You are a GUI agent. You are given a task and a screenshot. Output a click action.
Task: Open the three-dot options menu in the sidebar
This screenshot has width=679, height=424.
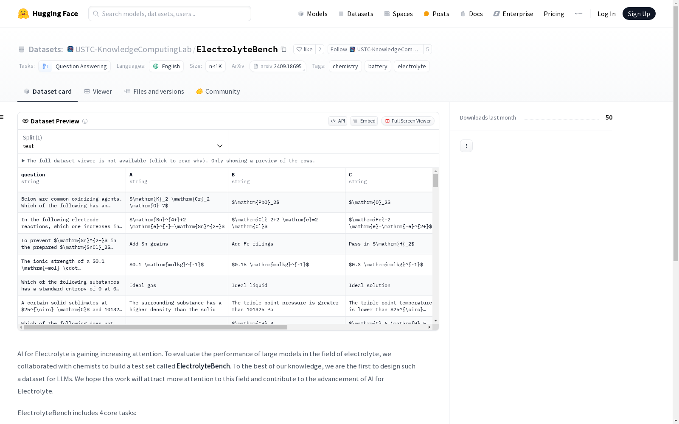tap(466, 146)
